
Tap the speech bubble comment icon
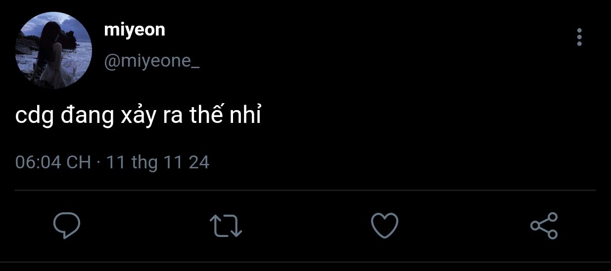click(67, 226)
